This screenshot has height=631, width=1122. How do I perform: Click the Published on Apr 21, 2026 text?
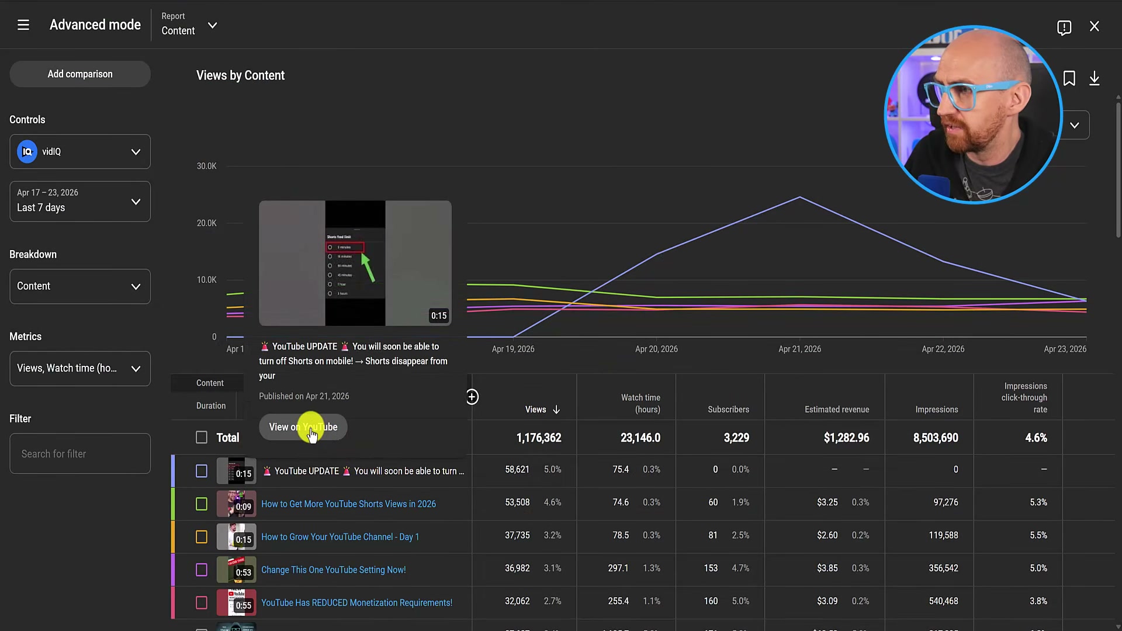point(304,397)
